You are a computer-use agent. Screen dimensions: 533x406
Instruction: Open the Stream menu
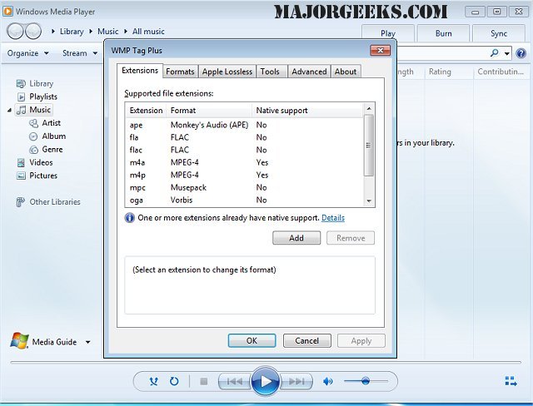coord(80,53)
